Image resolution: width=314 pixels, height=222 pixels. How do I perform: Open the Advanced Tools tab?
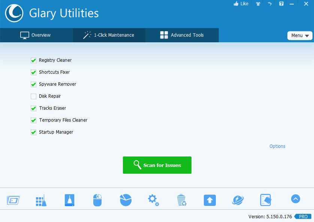pyautogui.click(x=182, y=35)
